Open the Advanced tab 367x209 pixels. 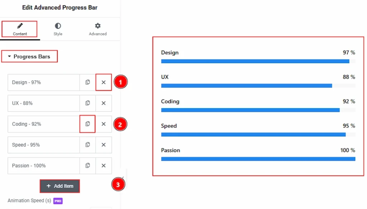(97, 29)
